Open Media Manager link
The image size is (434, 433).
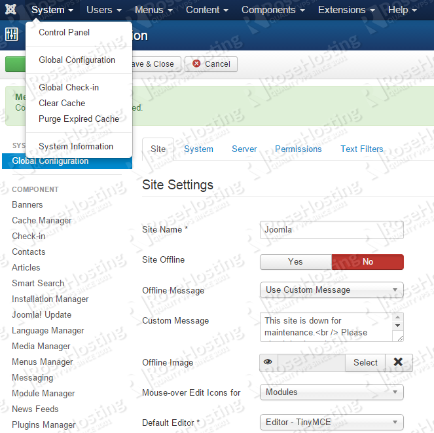point(41,347)
